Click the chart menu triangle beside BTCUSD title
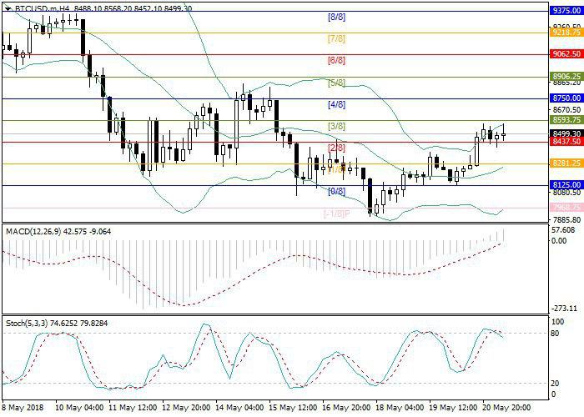 (x=8, y=8)
